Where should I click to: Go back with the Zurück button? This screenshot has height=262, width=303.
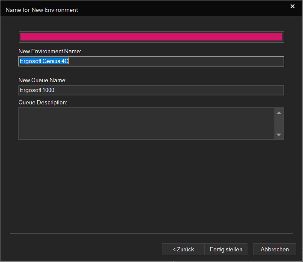pos(183,249)
